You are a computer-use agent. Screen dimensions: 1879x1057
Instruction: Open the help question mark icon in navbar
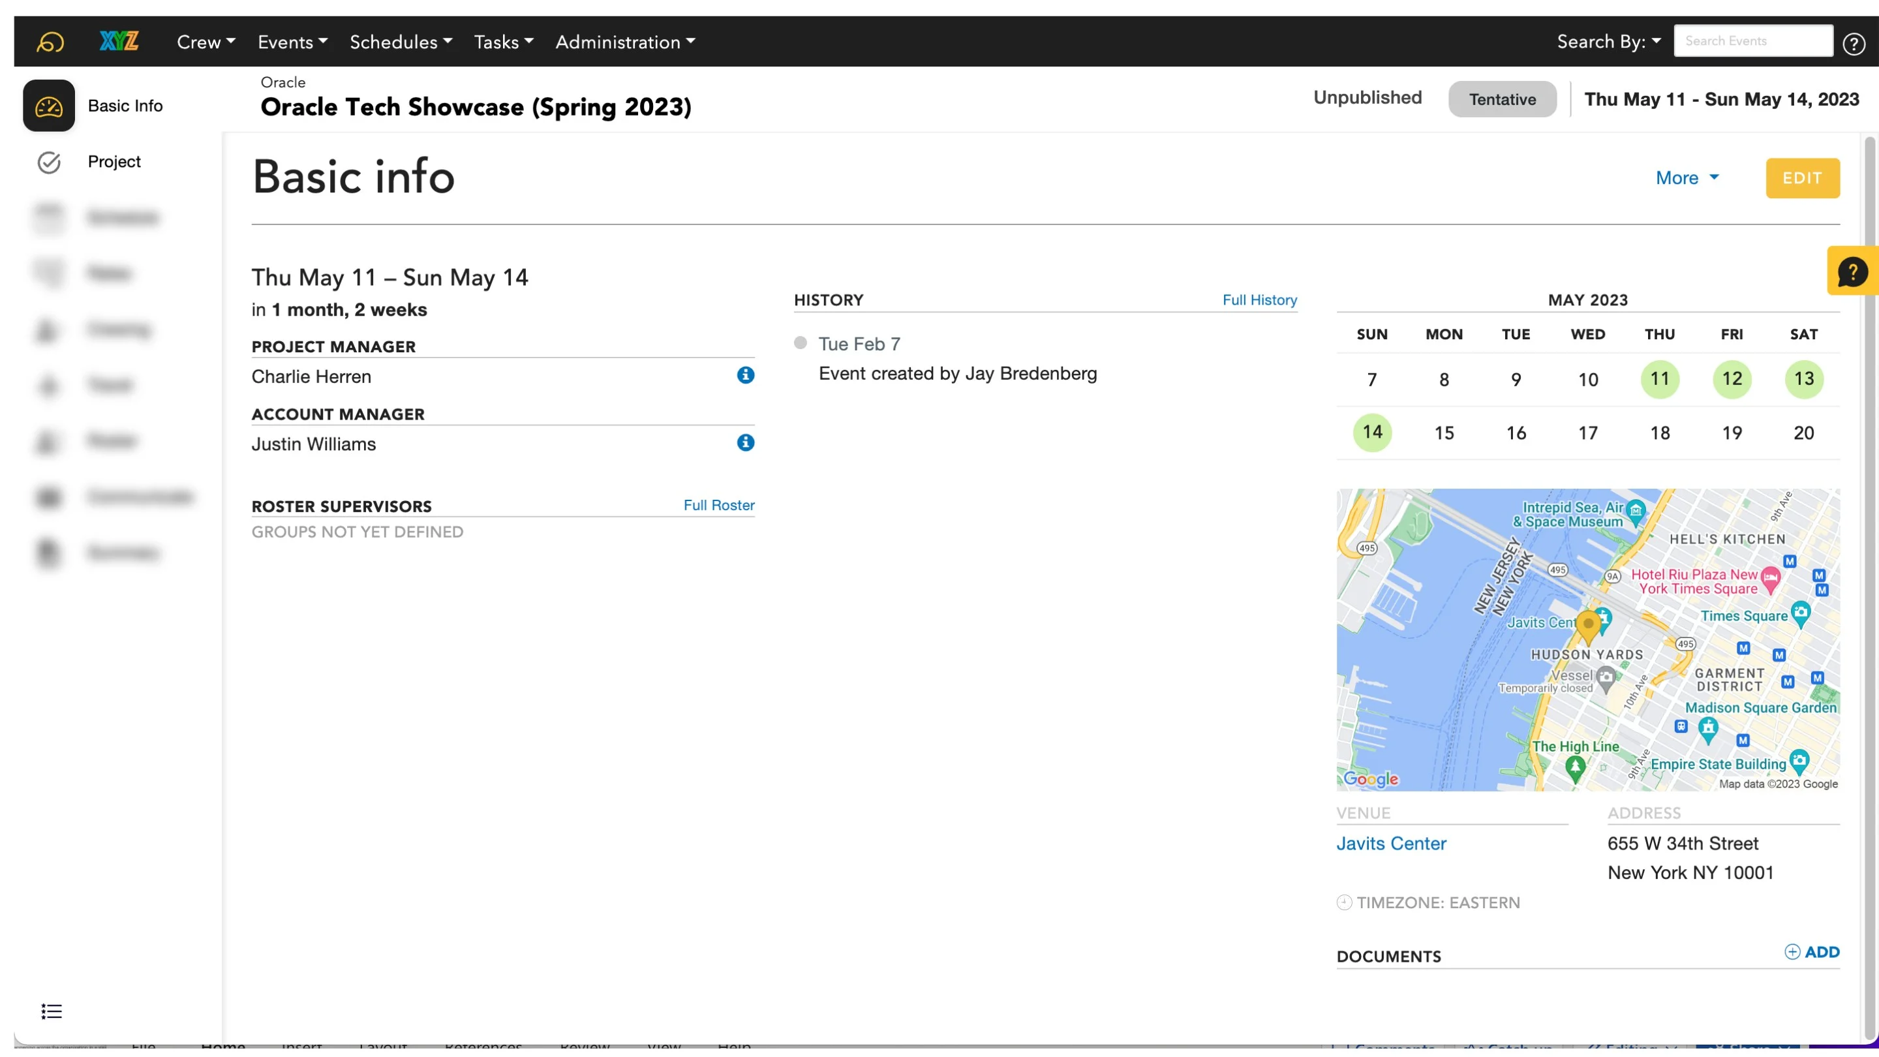click(x=1854, y=44)
